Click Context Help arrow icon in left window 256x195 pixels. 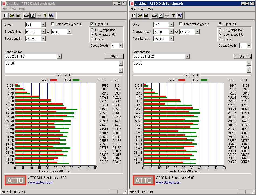51,15
